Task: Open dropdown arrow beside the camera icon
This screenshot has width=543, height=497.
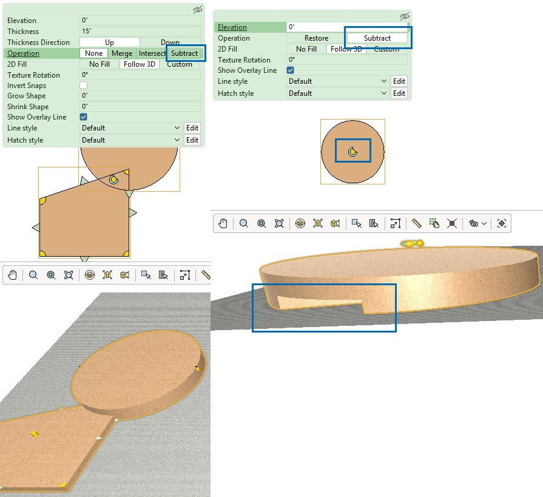Action: pyautogui.click(x=484, y=223)
